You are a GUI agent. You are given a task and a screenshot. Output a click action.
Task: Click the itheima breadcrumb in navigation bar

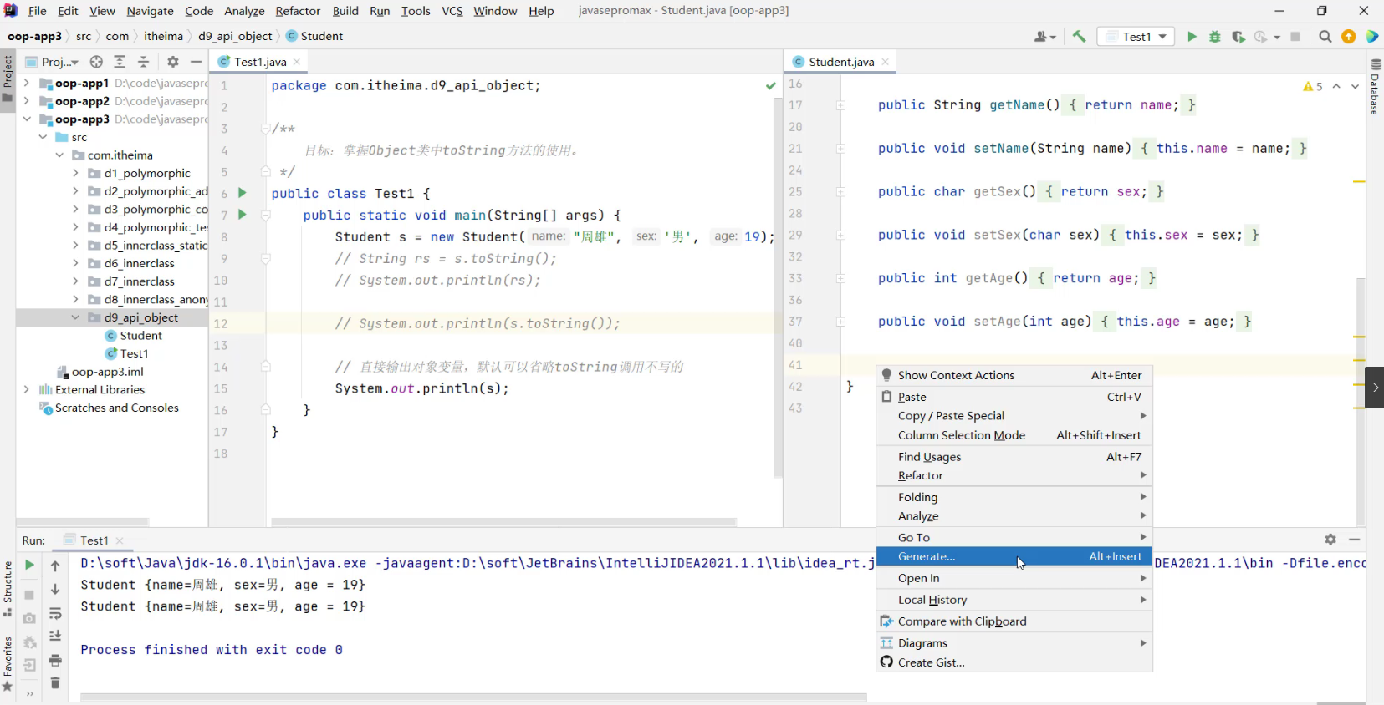[163, 36]
